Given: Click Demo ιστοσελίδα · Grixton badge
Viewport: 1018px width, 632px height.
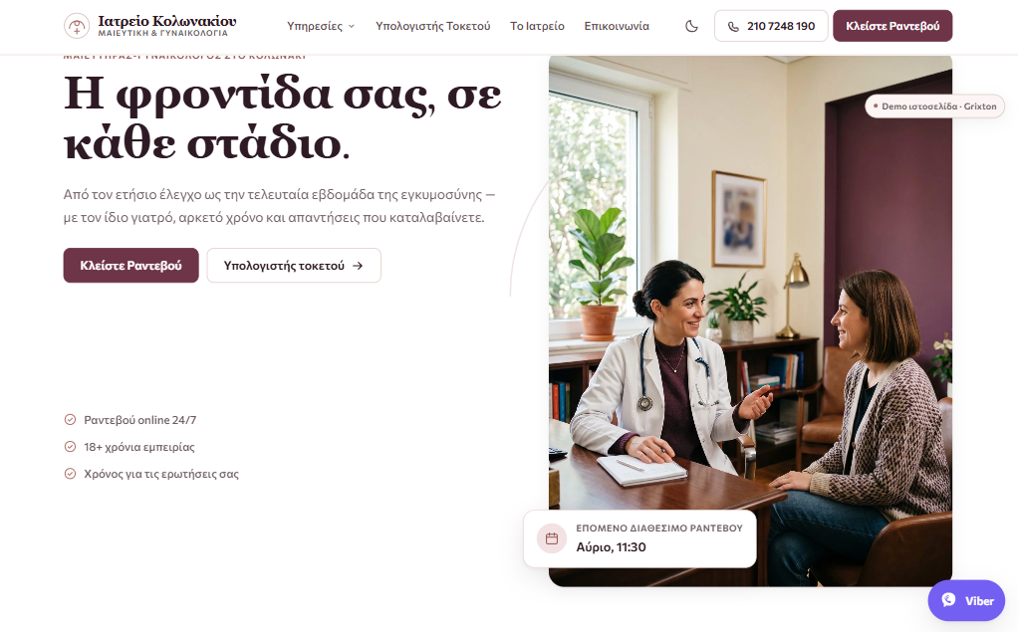Looking at the screenshot, I should (x=935, y=106).
